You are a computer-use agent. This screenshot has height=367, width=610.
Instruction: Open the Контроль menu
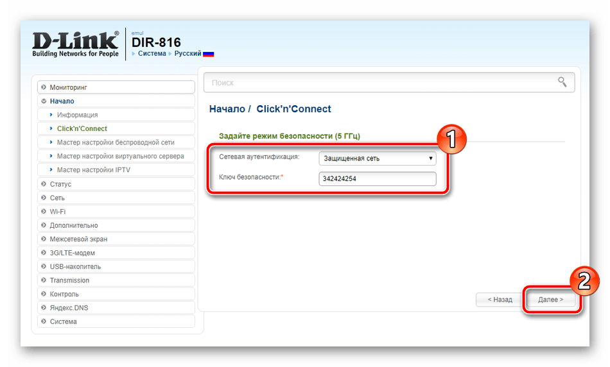point(116,294)
